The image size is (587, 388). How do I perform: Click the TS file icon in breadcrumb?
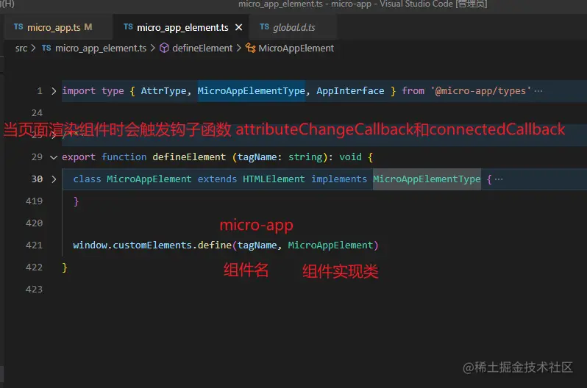46,48
